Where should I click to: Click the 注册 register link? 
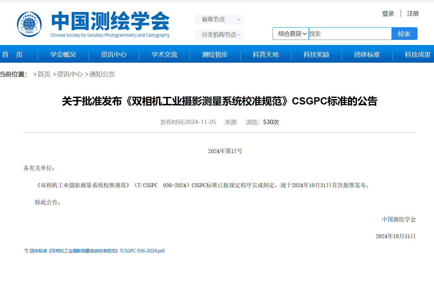point(413,14)
